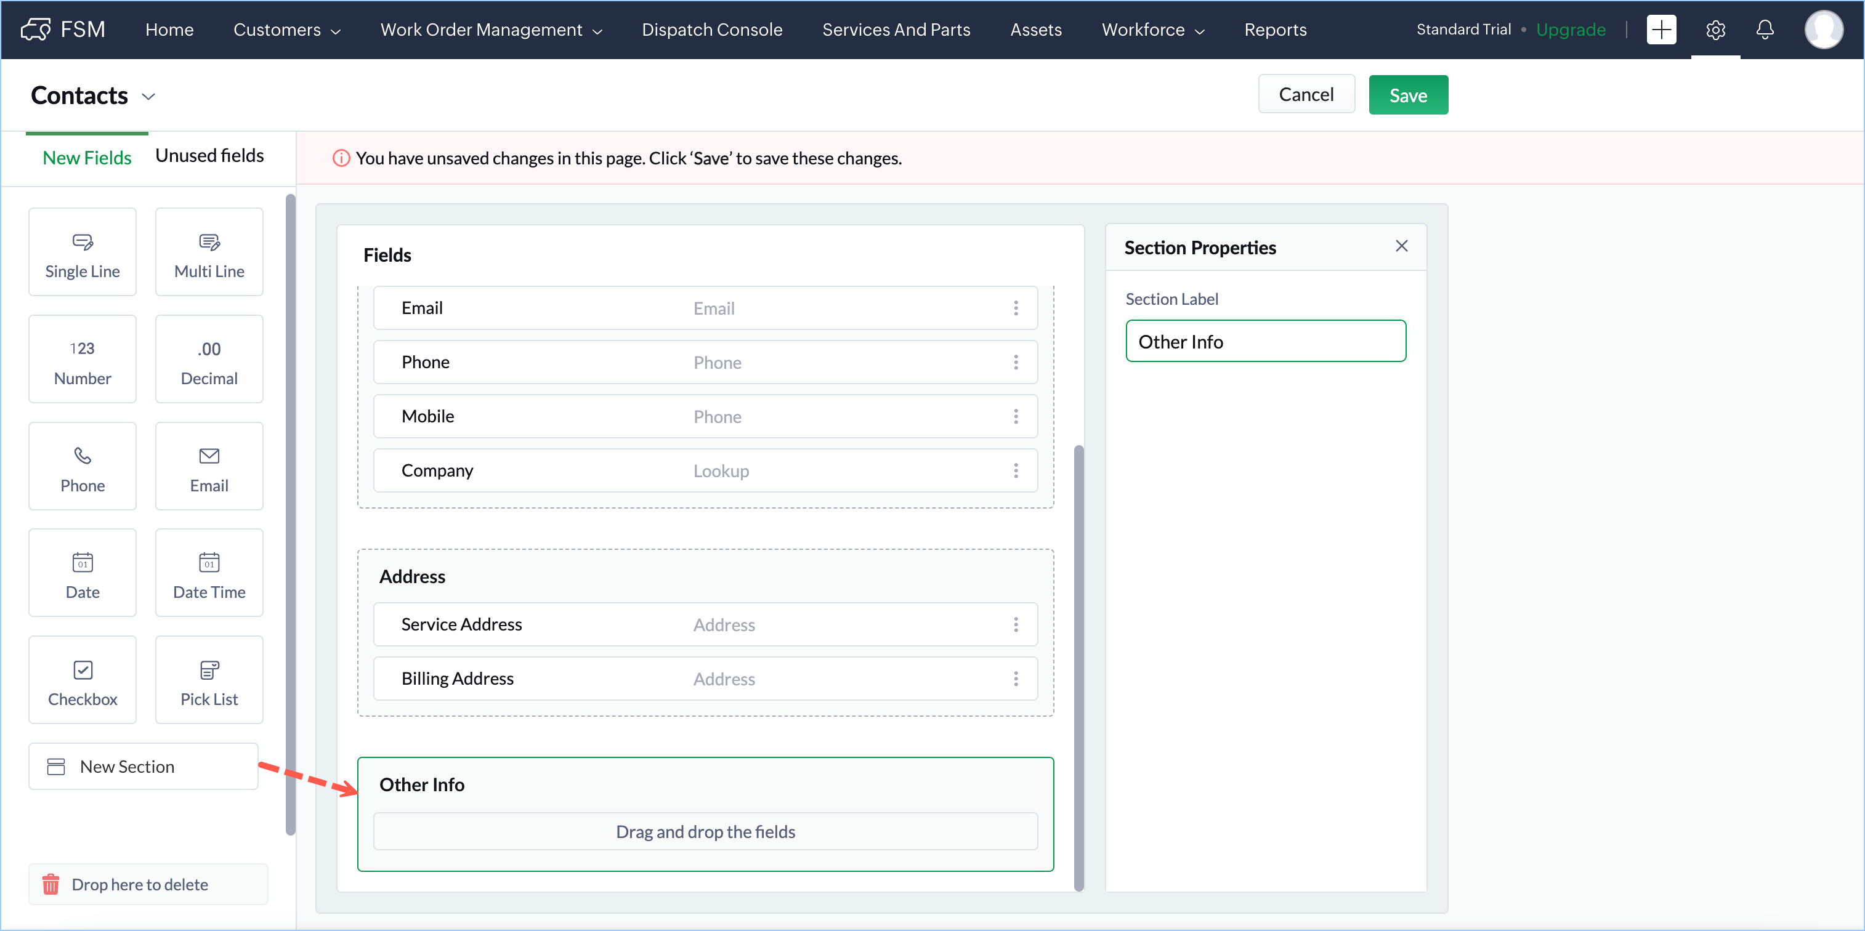This screenshot has width=1865, height=931.
Task: Choose the Date Time field tile
Action: point(209,573)
